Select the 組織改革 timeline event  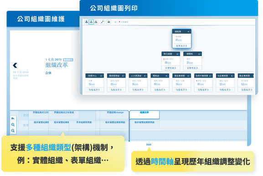(x=144, y=115)
